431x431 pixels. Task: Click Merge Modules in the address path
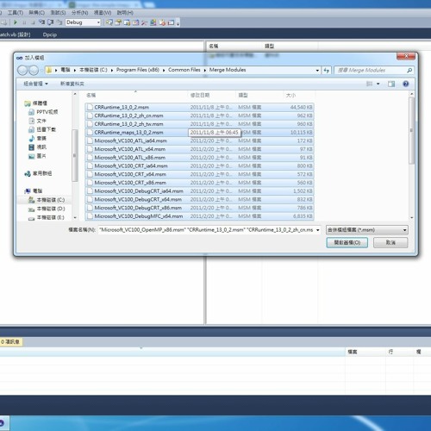[x=228, y=70]
